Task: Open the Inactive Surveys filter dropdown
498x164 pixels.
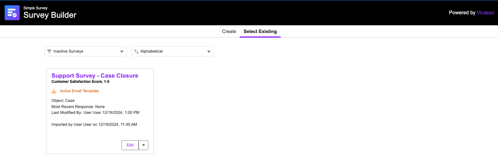Action: [85, 51]
